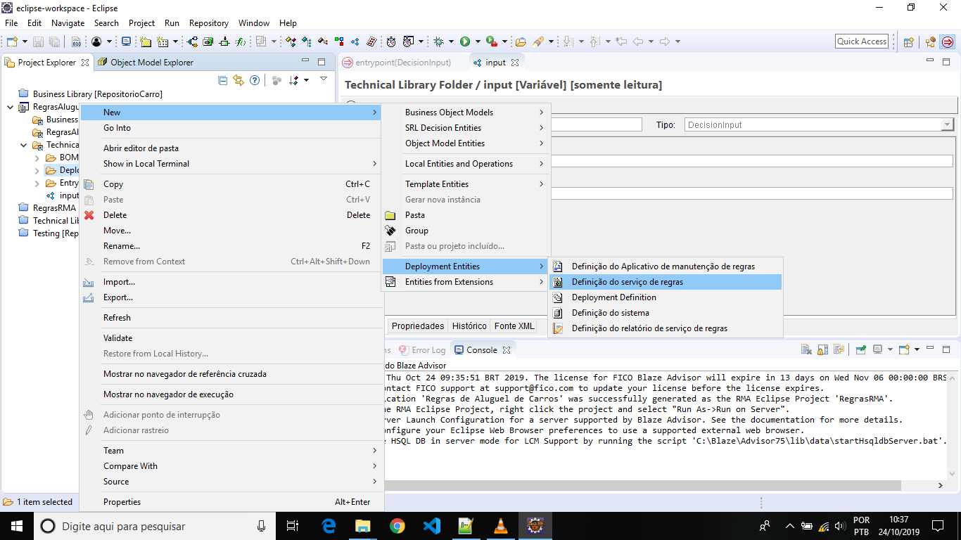Collapse the RegrasAluguel project tree node

pos(11,108)
